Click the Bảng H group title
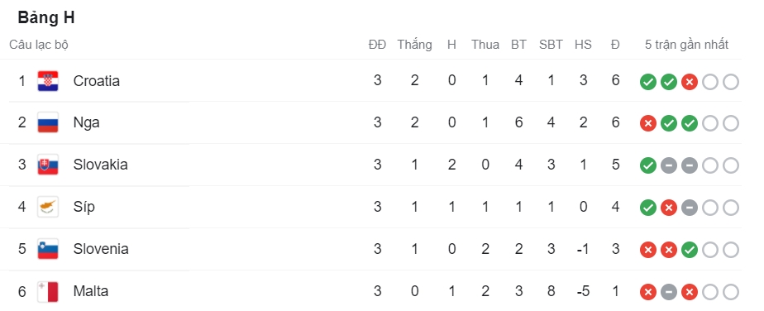 (x=46, y=18)
